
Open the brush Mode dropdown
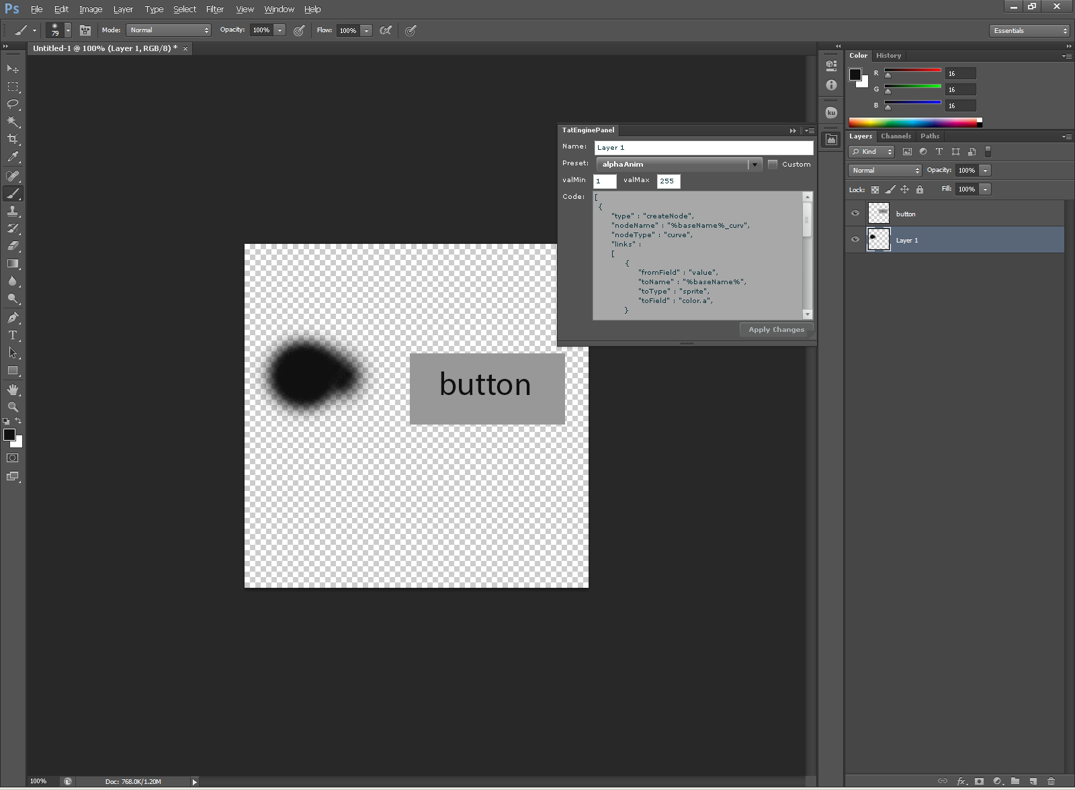[169, 30]
